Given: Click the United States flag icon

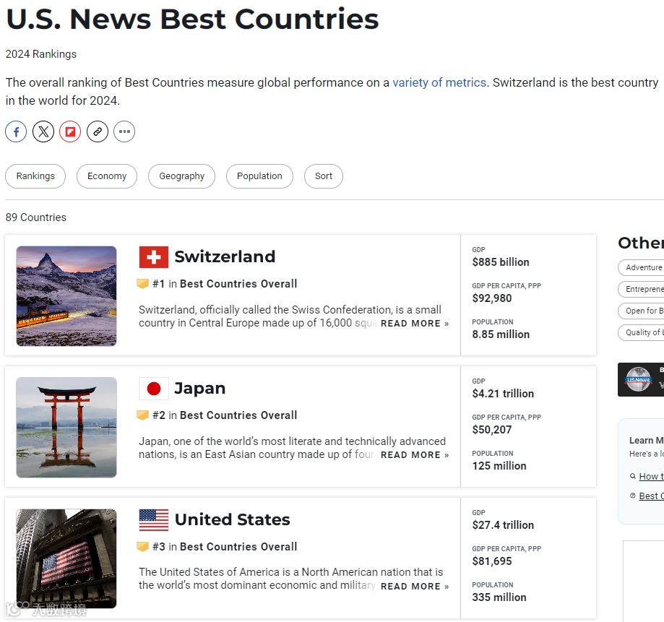Looking at the screenshot, I should (154, 520).
